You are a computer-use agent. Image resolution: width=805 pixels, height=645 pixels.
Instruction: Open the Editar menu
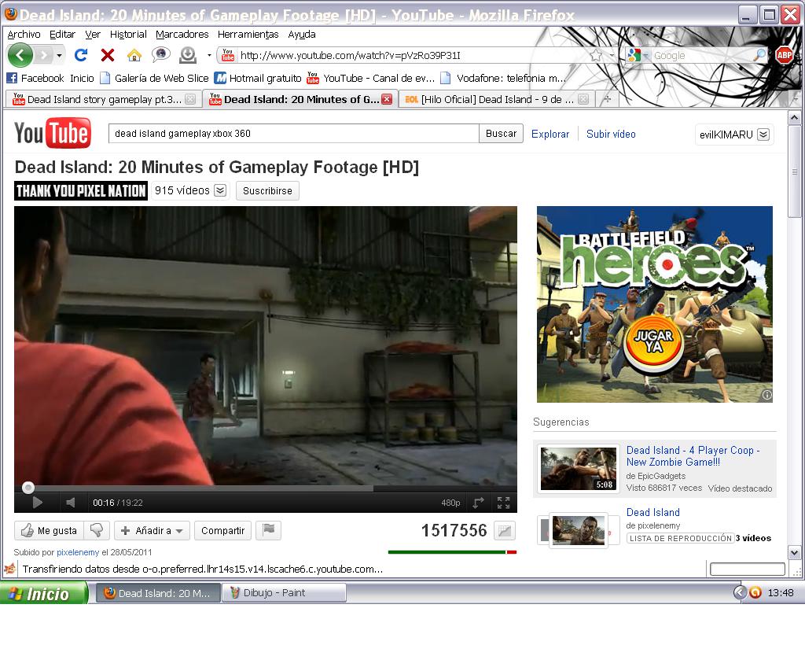click(x=62, y=35)
